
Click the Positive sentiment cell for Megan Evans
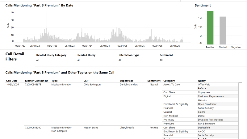154,128
